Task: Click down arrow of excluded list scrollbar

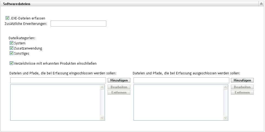Action: (226, 118)
